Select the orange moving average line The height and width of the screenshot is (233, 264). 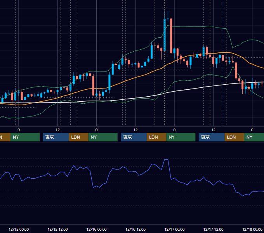coord(135,78)
